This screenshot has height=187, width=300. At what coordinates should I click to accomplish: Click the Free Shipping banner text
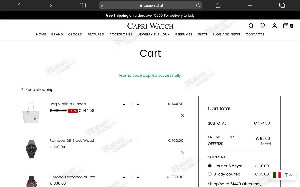(x=150, y=16)
